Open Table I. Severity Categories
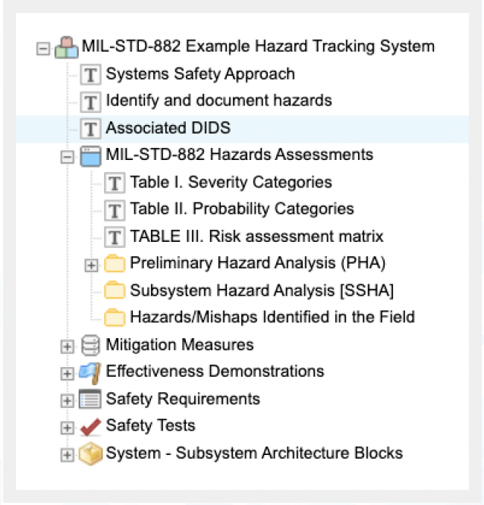The width and height of the screenshot is (484, 505). click(231, 182)
